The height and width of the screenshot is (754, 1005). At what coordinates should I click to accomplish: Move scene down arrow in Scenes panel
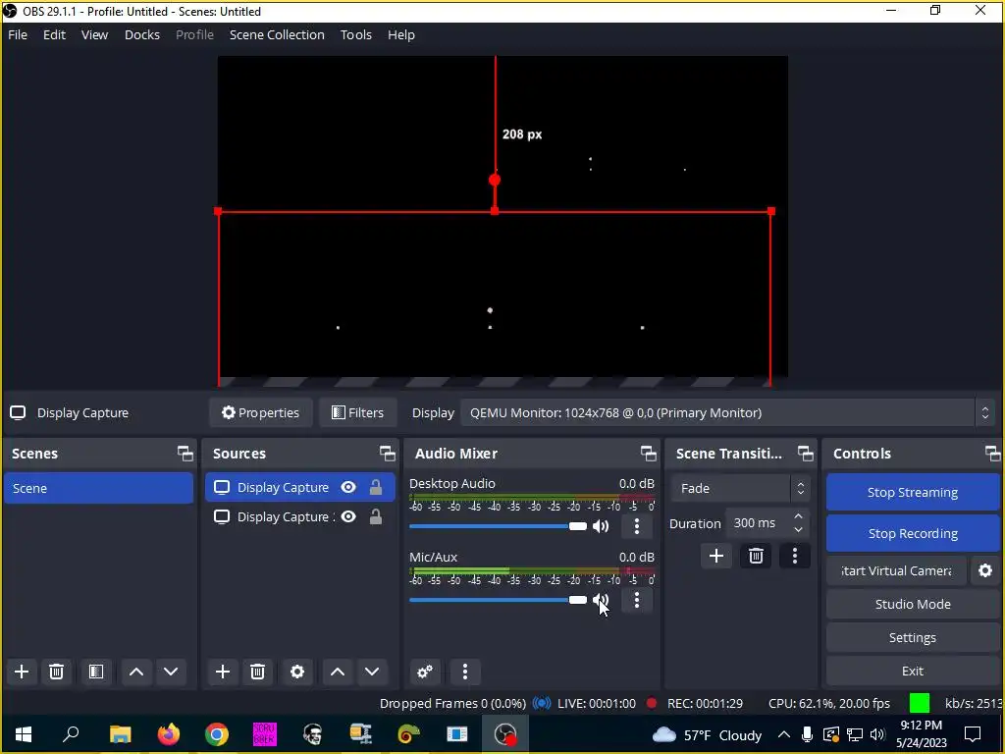click(x=171, y=672)
